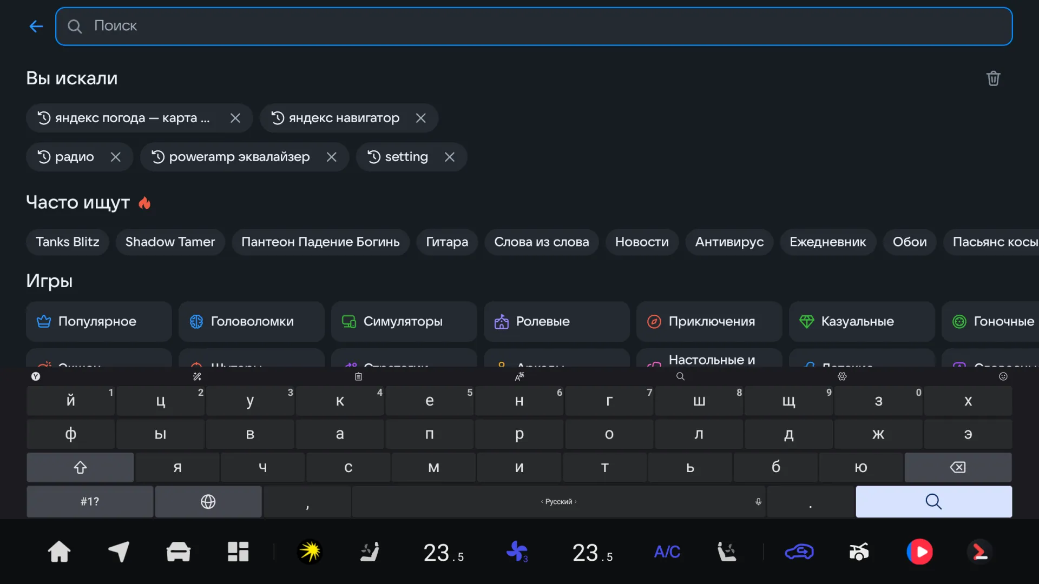
Task: Go back with the blue arrow
Action: click(36, 26)
